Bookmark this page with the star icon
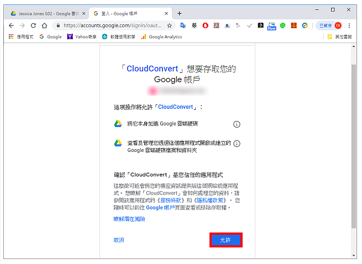Viewport: 362px width, 264px height. (x=170, y=25)
